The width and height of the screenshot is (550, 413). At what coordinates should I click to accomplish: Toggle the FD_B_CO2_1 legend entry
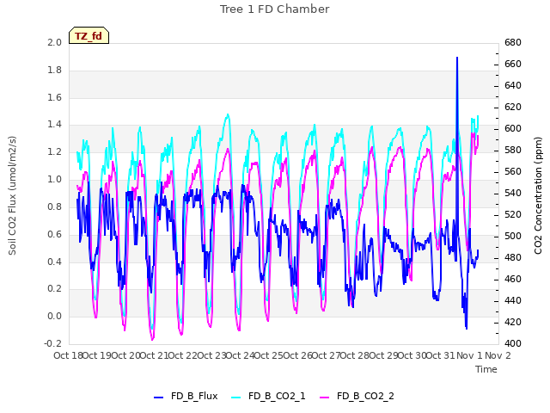pyautogui.click(x=268, y=396)
